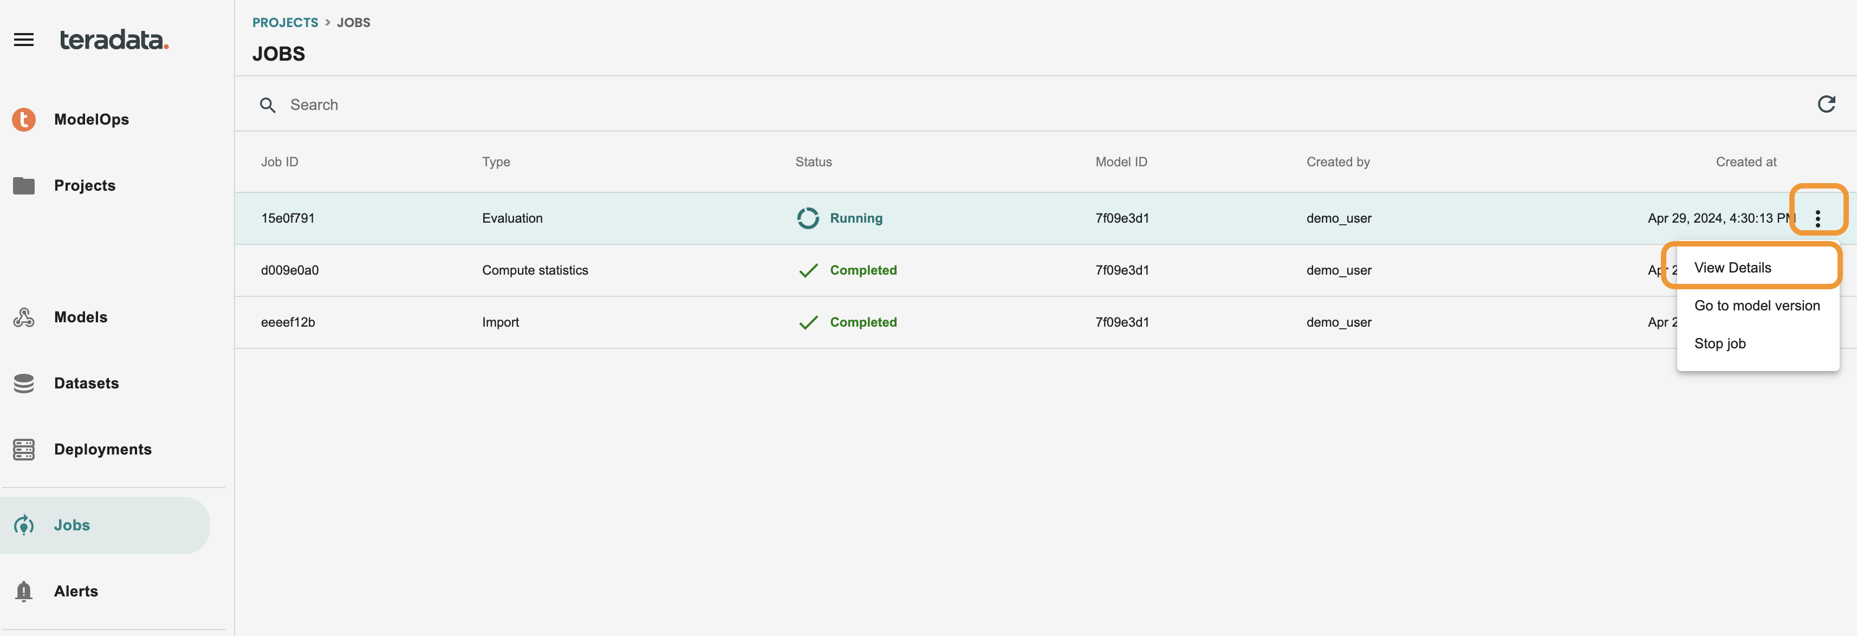
Task: Click the Created at column header
Action: point(1745,162)
